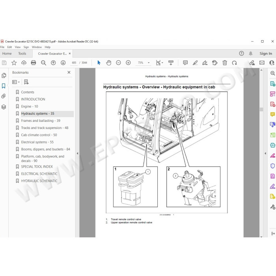Open the View menu

(x=18, y=47)
